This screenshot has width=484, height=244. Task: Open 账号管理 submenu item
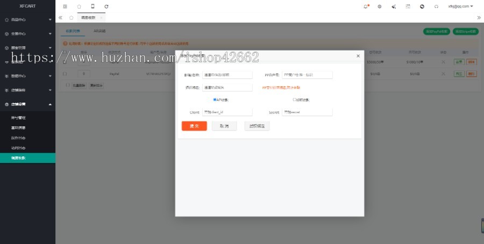click(x=18, y=118)
